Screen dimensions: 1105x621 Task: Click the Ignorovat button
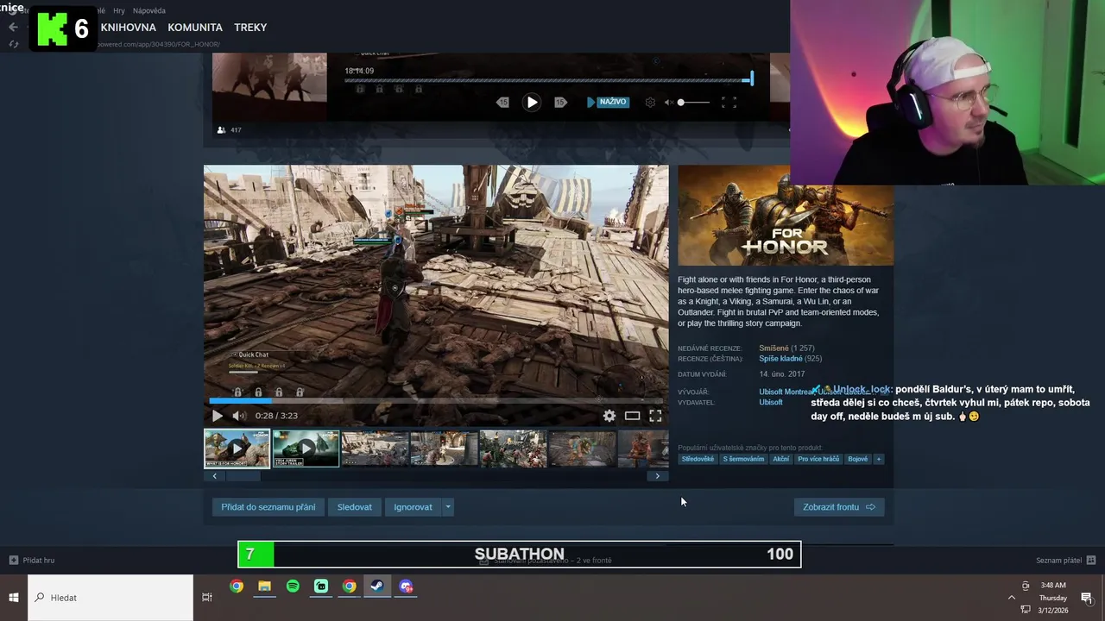413,507
